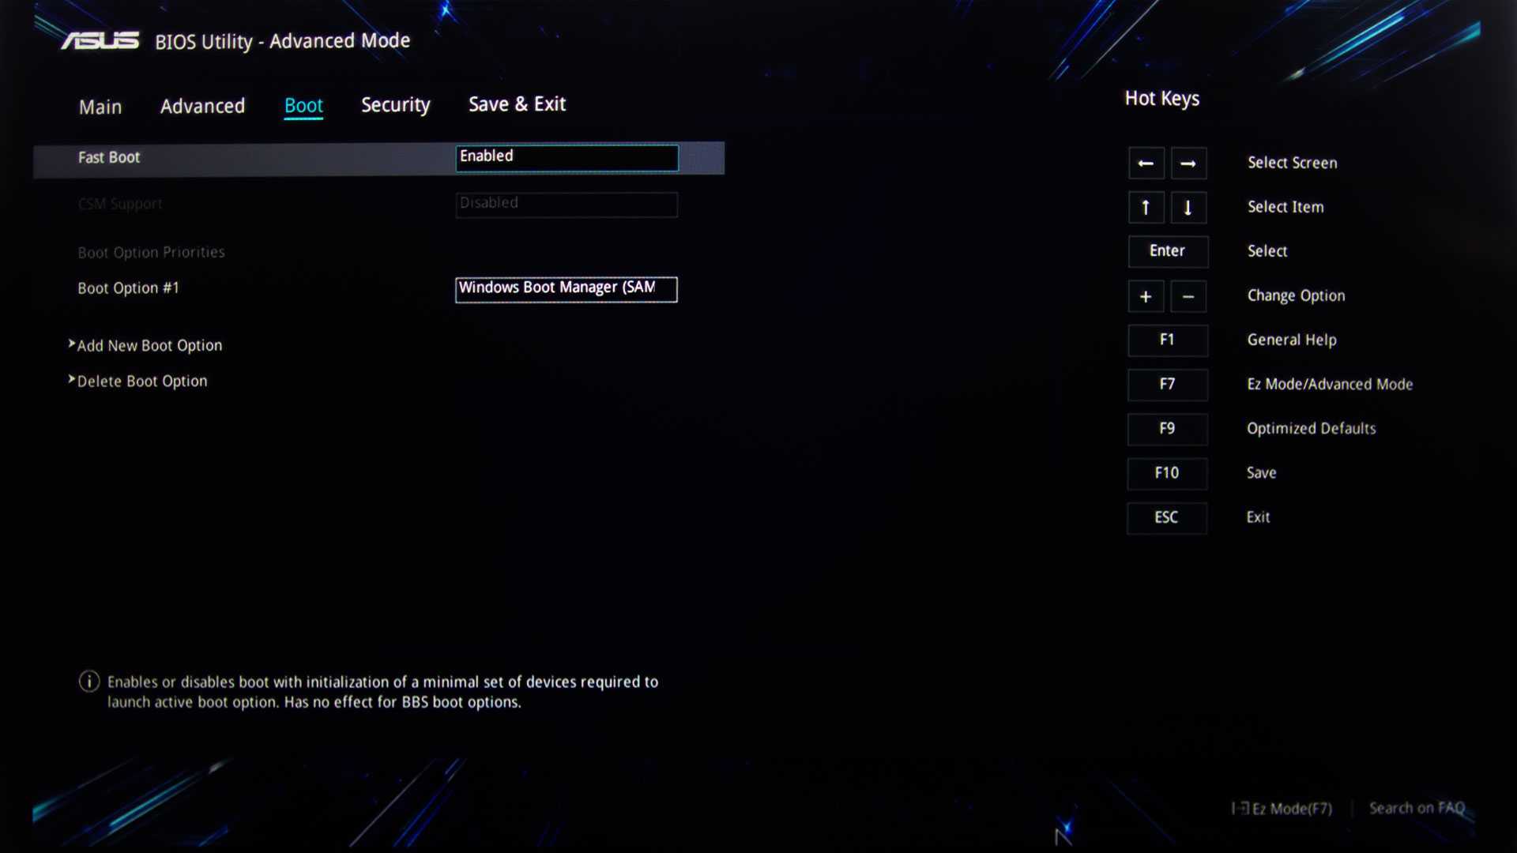Image resolution: width=1517 pixels, height=853 pixels.
Task: Expand Delete Boot Option menu
Action: tap(141, 380)
